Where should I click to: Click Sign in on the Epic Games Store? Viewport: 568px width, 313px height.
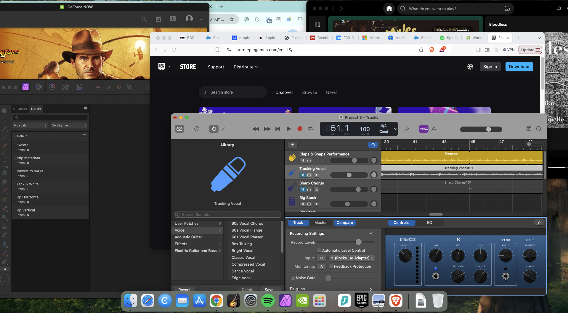pos(490,67)
